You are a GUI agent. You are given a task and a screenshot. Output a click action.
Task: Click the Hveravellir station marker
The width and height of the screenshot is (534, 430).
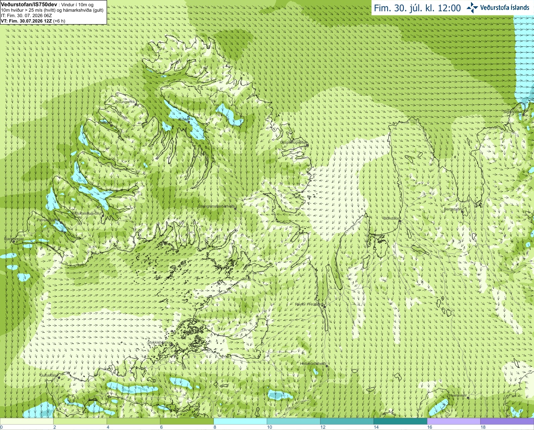tap(468, 397)
